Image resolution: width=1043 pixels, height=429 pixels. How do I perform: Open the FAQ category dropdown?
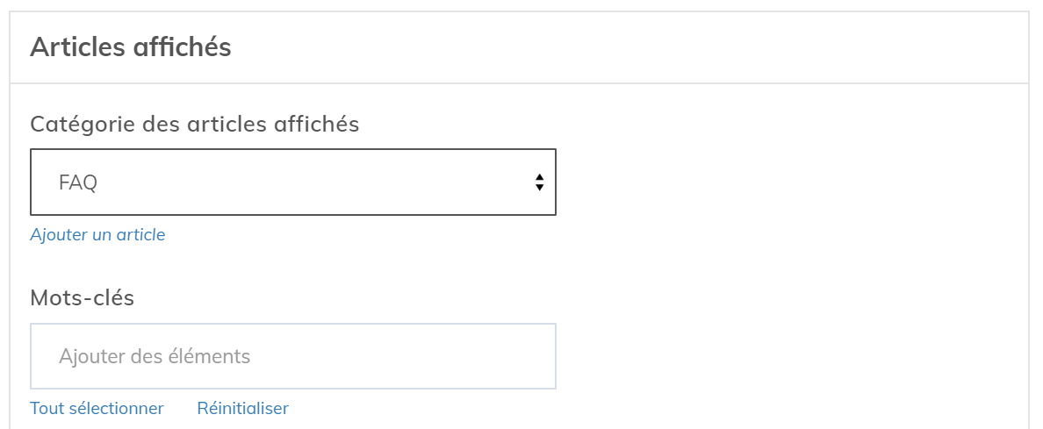[x=292, y=182]
